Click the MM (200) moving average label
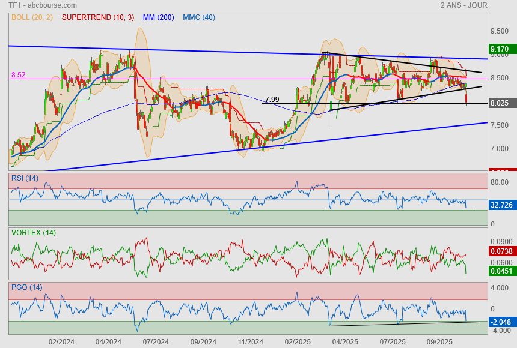Viewport: 517px width, 348px height. click(159, 17)
